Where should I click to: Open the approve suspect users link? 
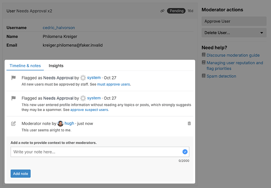pos(89,110)
